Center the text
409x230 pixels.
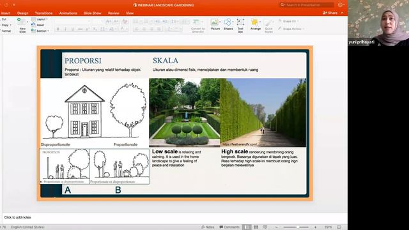(x=144, y=29)
